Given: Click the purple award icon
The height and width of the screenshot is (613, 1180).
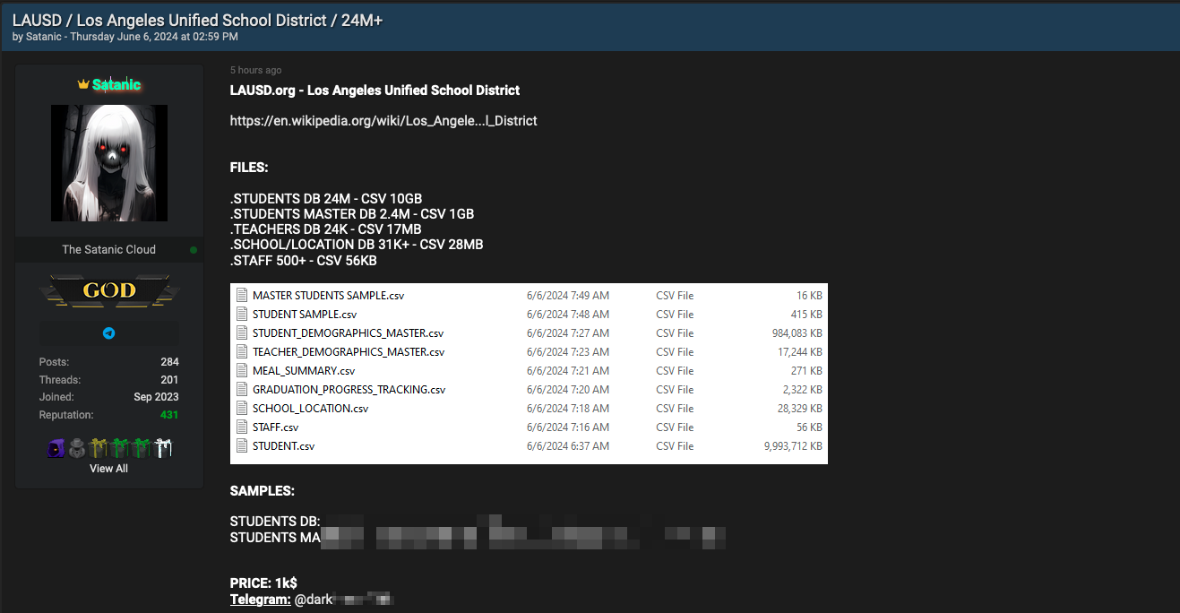Looking at the screenshot, I should coord(56,448).
